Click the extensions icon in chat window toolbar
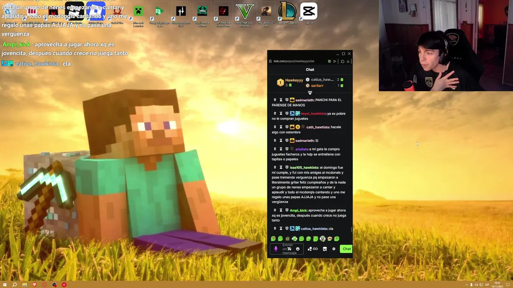Screen dimensions: 513x288 coord(343,61)
